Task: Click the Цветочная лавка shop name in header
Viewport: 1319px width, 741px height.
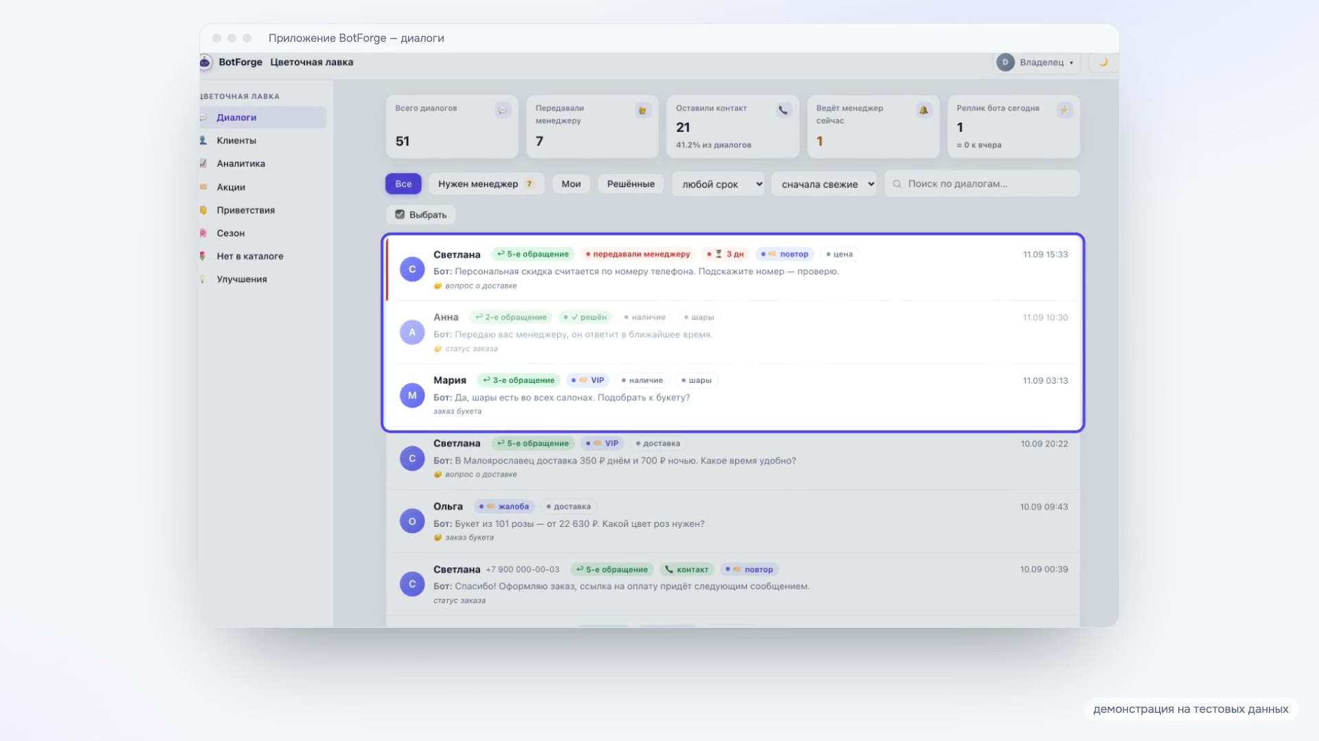Action: point(311,62)
